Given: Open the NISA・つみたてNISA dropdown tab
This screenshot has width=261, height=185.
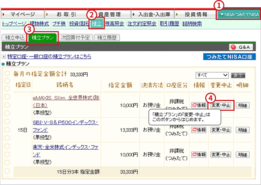Looking at the screenshot, I should (239, 14).
